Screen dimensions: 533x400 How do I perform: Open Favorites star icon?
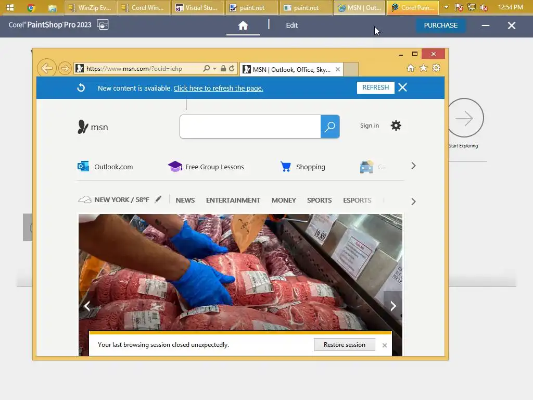[423, 68]
